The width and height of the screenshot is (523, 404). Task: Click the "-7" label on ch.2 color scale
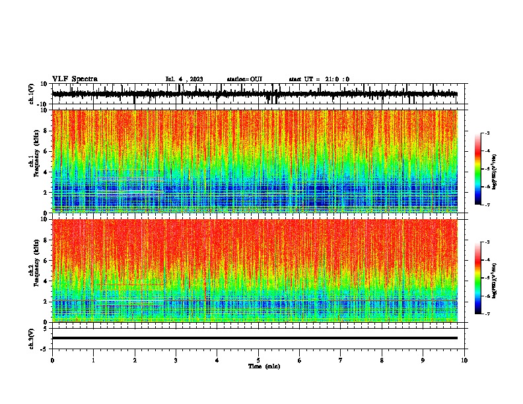click(x=487, y=314)
